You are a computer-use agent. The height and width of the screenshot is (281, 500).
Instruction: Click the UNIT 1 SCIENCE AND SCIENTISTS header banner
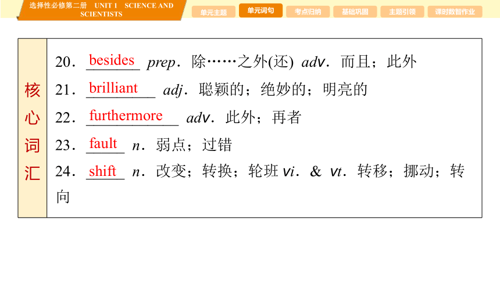[101, 10]
